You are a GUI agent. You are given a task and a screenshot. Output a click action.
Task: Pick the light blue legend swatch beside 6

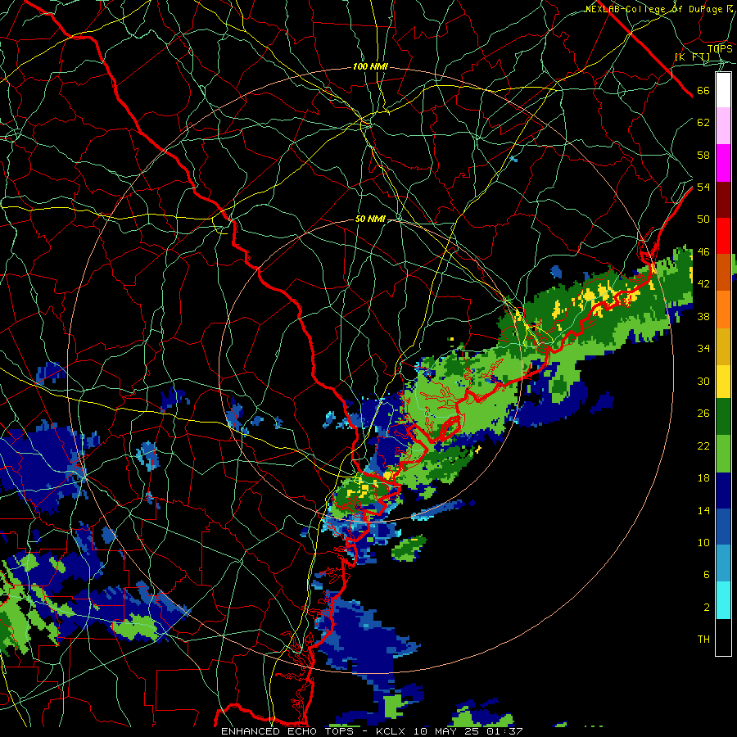723,563
